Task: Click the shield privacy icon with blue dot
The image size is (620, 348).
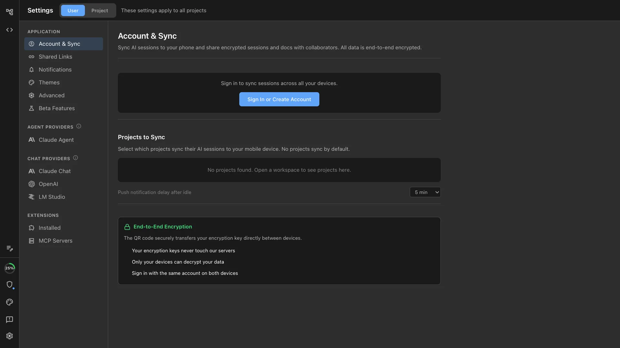Action: [x=10, y=285]
